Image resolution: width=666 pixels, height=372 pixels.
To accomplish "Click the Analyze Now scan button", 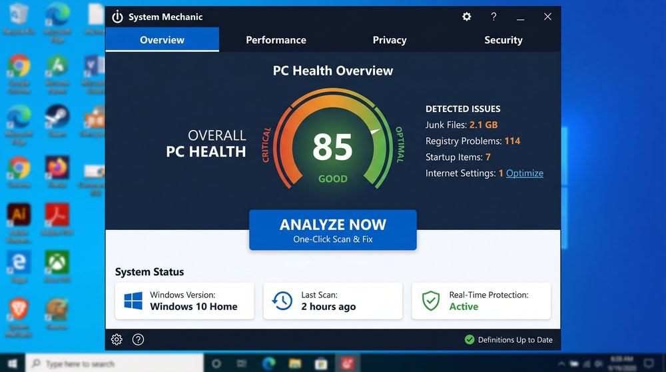I will 332,230.
